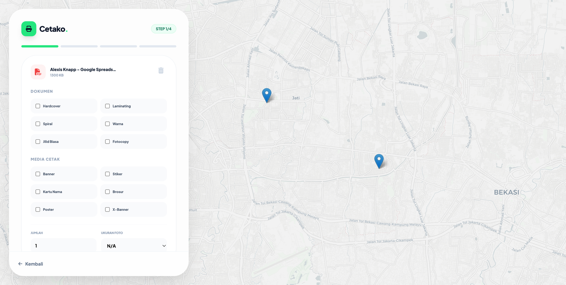Enable the Laminating checkbox
Viewport: 566px width, 285px height.
[108, 106]
